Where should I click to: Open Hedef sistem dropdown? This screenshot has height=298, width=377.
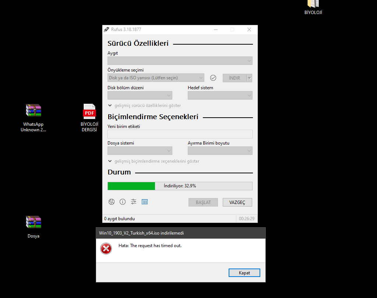pos(220,96)
